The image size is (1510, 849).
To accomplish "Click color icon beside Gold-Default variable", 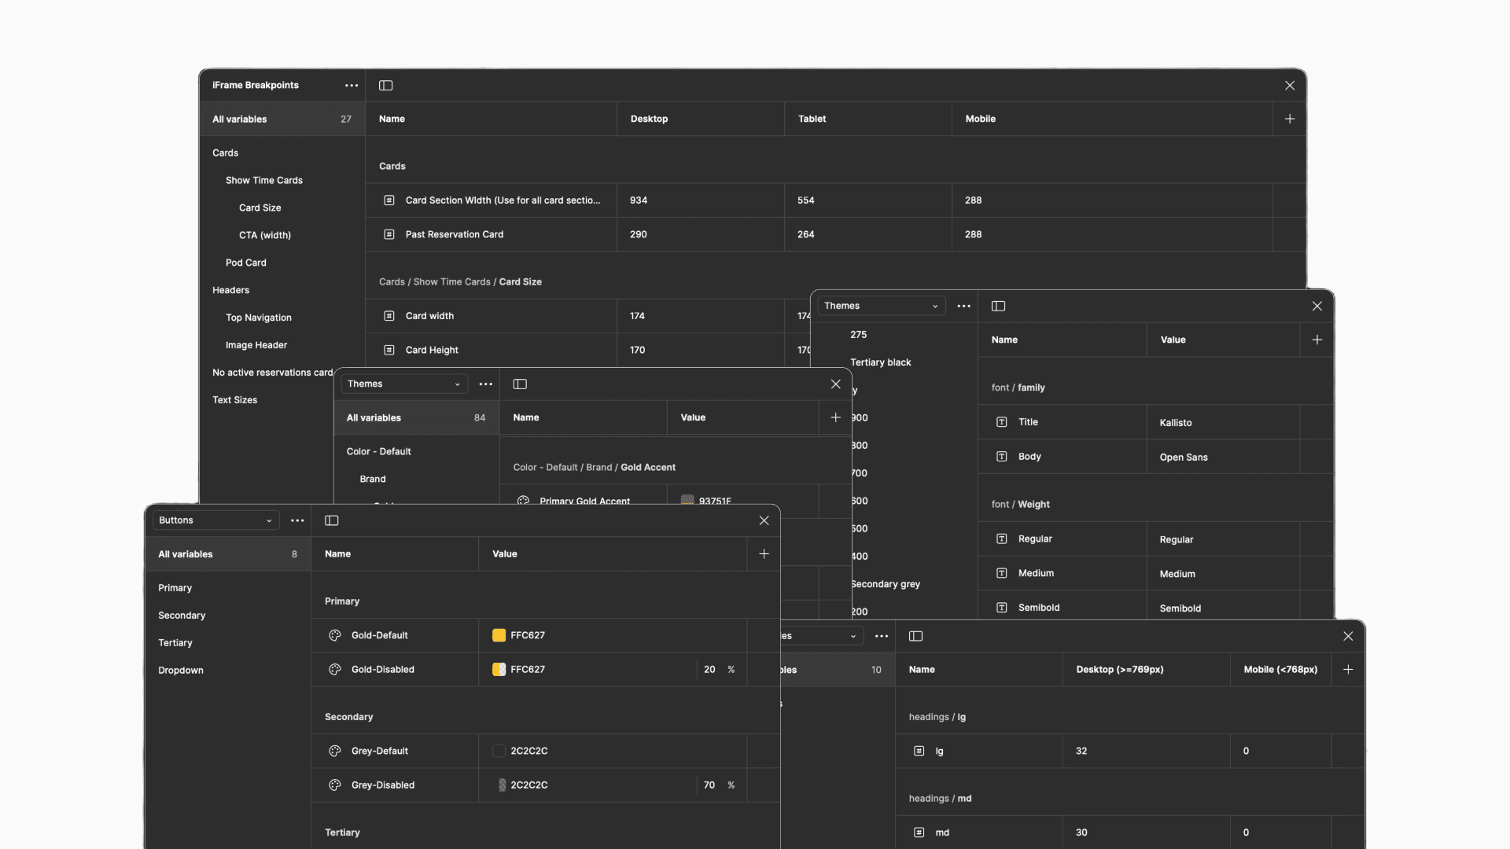I will point(335,635).
